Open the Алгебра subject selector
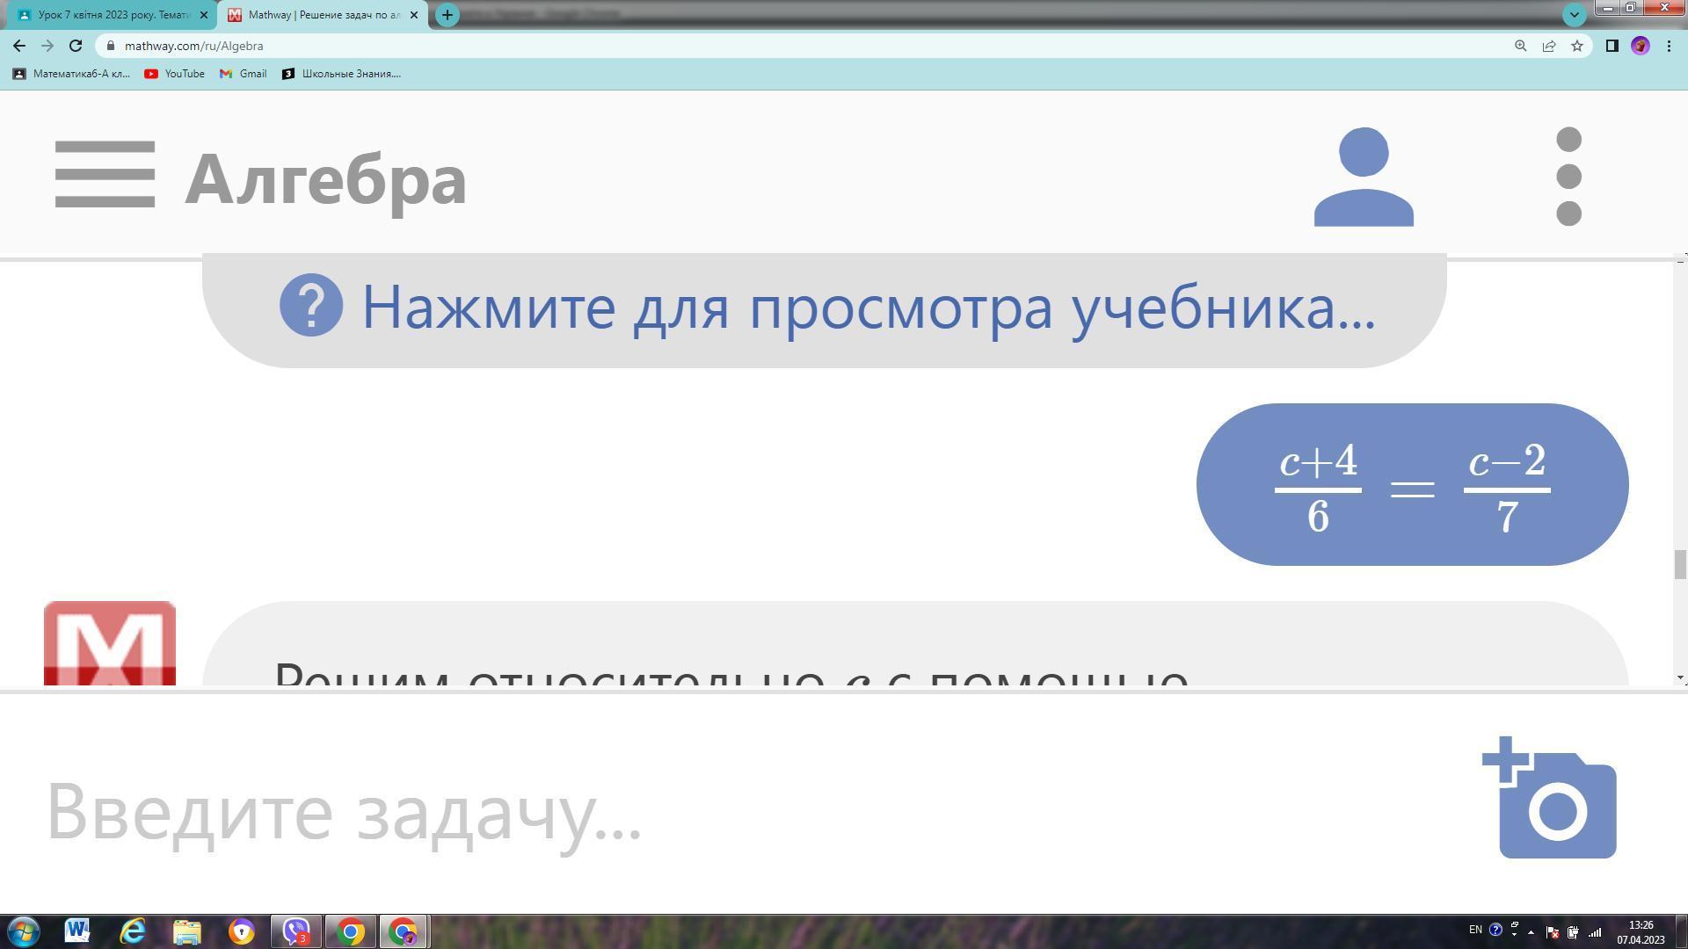Viewport: 1688px width, 949px height. [325, 178]
